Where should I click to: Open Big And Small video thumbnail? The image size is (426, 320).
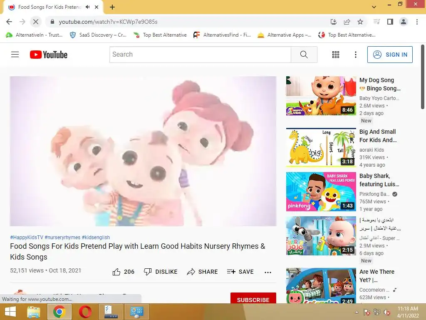(x=321, y=147)
